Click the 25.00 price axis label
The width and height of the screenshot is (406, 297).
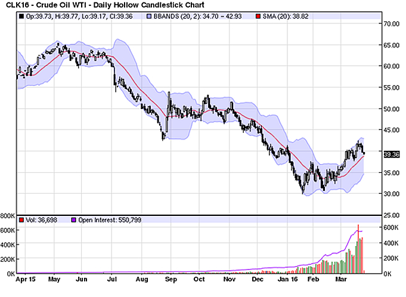(391, 215)
